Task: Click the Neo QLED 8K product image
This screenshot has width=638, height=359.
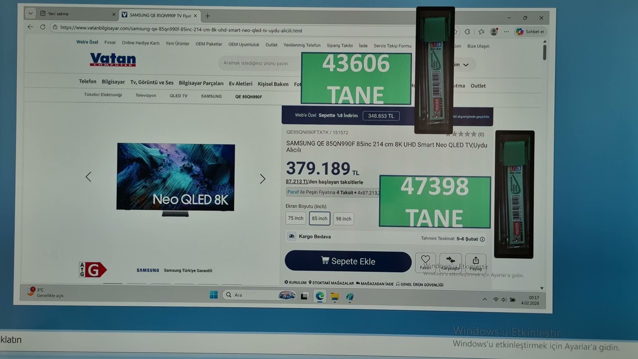Action: pos(175,179)
